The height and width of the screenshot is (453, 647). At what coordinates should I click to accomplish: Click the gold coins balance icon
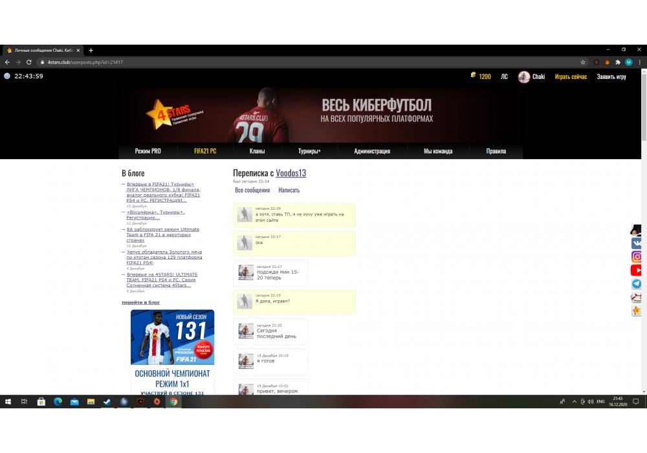(474, 75)
